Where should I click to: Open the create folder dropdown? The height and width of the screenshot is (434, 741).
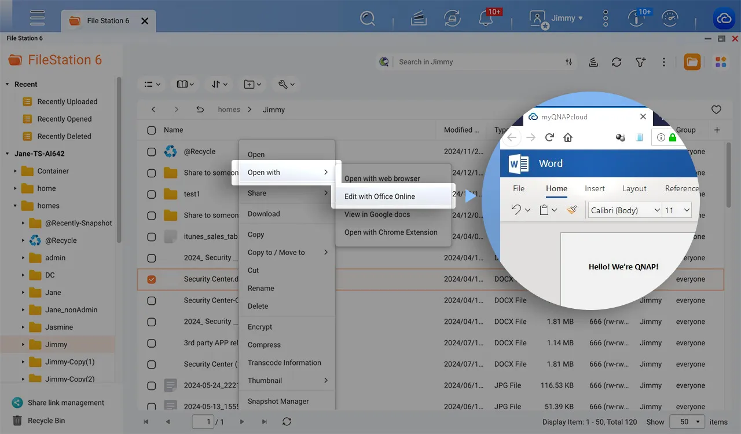click(x=252, y=84)
